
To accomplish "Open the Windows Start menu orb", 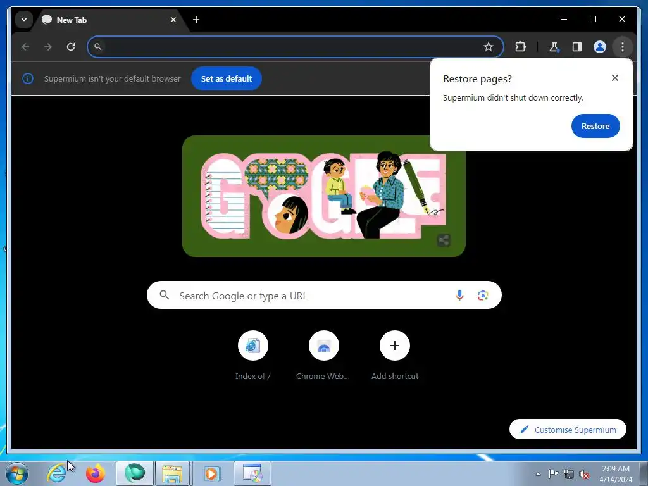I will click(x=17, y=473).
